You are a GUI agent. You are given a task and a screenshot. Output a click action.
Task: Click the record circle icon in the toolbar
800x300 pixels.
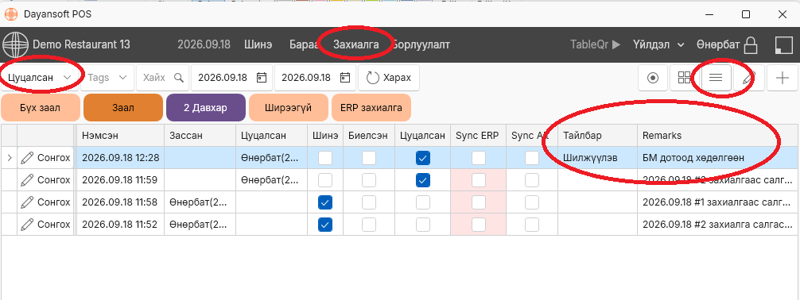[x=653, y=78]
